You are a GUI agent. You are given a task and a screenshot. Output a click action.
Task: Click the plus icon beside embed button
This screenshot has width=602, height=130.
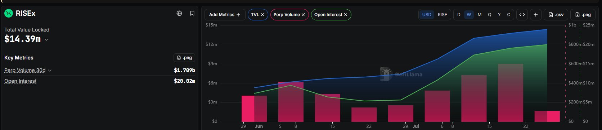[536, 15]
